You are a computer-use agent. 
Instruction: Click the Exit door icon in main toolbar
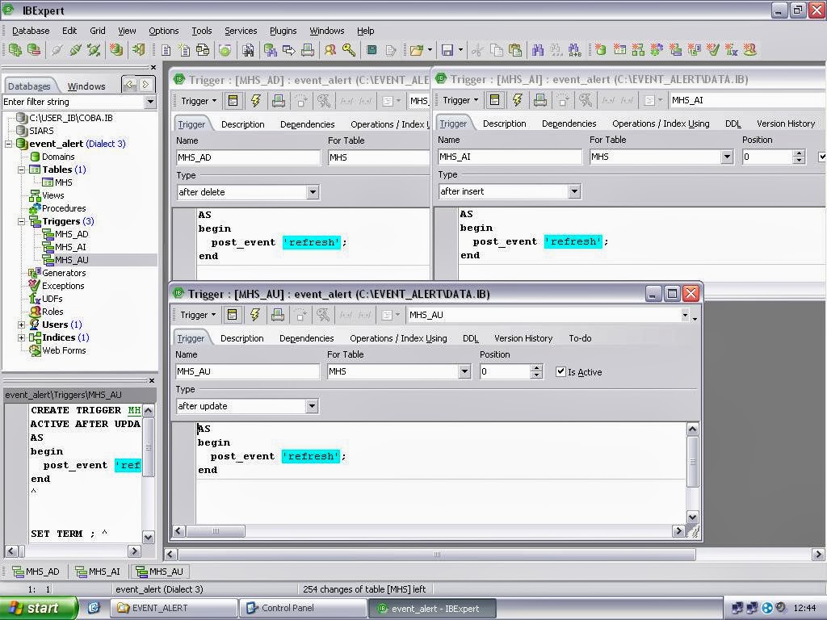tap(138, 50)
